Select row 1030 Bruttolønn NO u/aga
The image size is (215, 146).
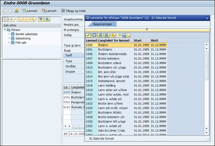[126, 121]
